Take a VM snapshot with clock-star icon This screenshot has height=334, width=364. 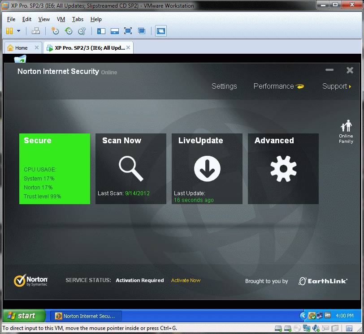tap(55, 31)
